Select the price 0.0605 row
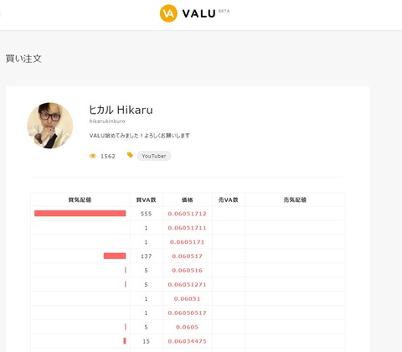The image size is (402, 352). tap(188, 327)
